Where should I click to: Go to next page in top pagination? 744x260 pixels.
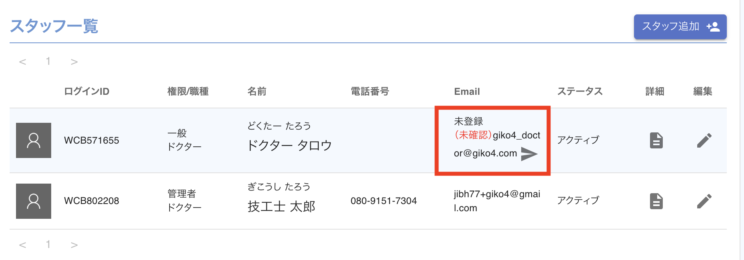(74, 62)
